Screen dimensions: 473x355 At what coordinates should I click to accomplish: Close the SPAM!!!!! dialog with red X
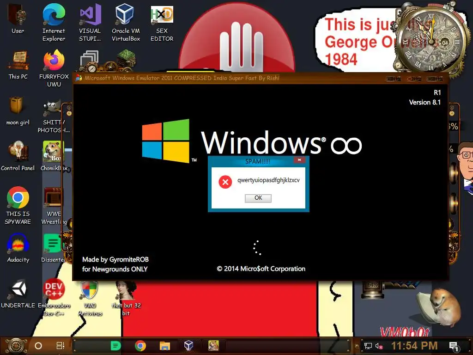tap(299, 160)
